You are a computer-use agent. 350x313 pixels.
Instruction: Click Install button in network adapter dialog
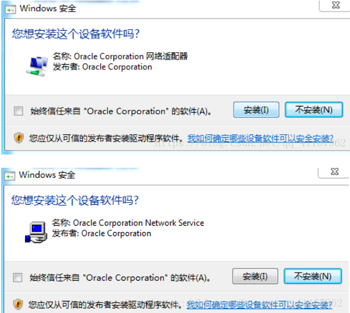[x=256, y=109]
